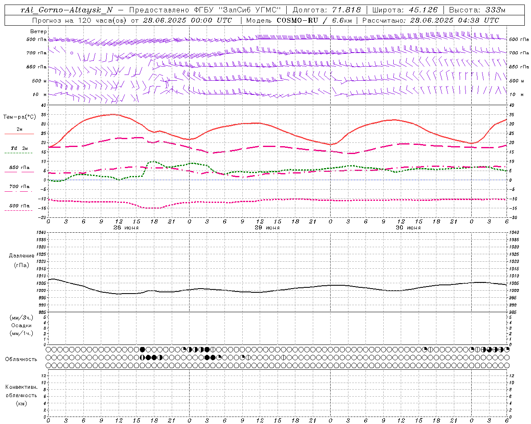Click the Прогноз на 120 часа(ов) text
Viewport: 531px width, 424px height.
click(80, 20)
